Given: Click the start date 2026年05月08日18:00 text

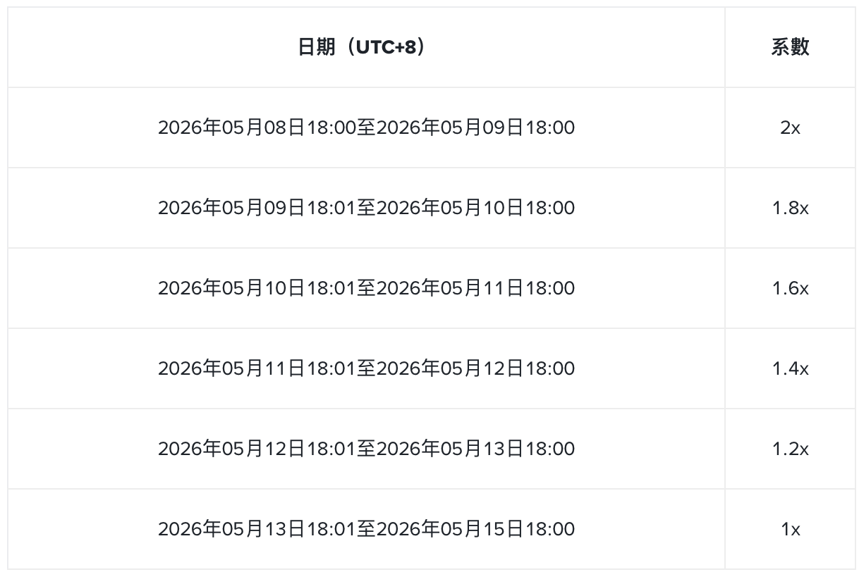Looking at the screenshot, I should point(257,128).
